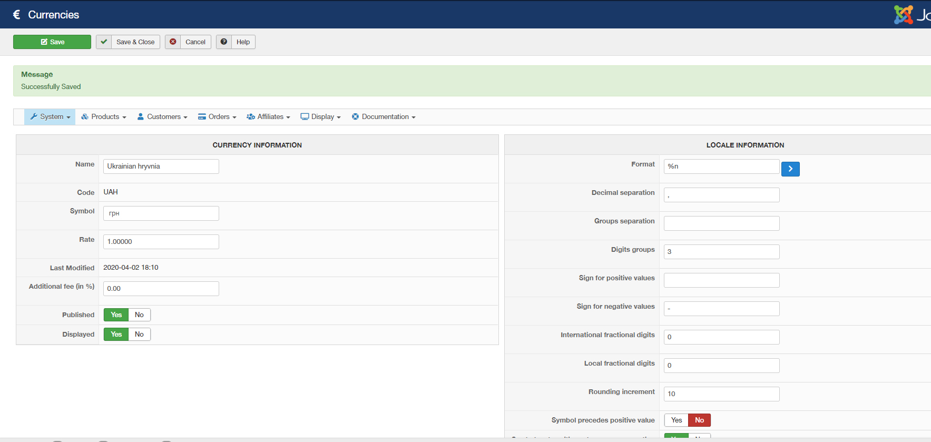Edit the Digits groups field
Image resolution: width=931 pixels, height=442 pixels.
722,252
